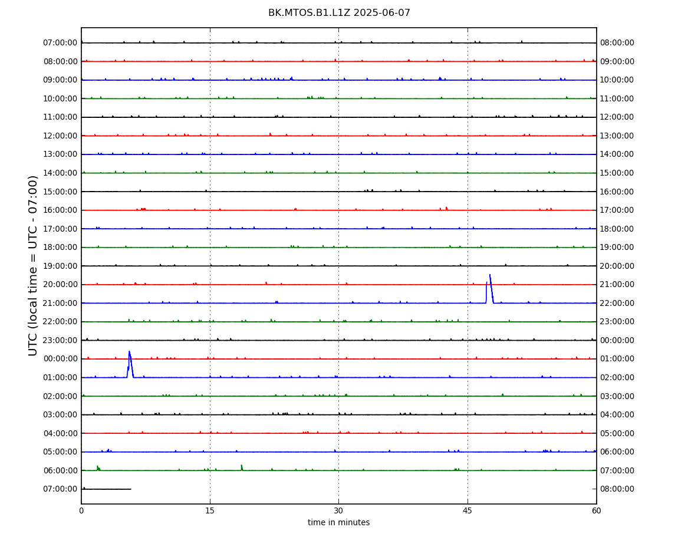Click the left-axis start time label 04:00:00

coord(61,433)
